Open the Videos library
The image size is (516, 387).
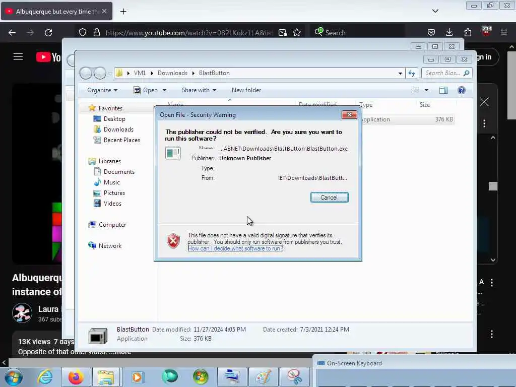(112, 204)
